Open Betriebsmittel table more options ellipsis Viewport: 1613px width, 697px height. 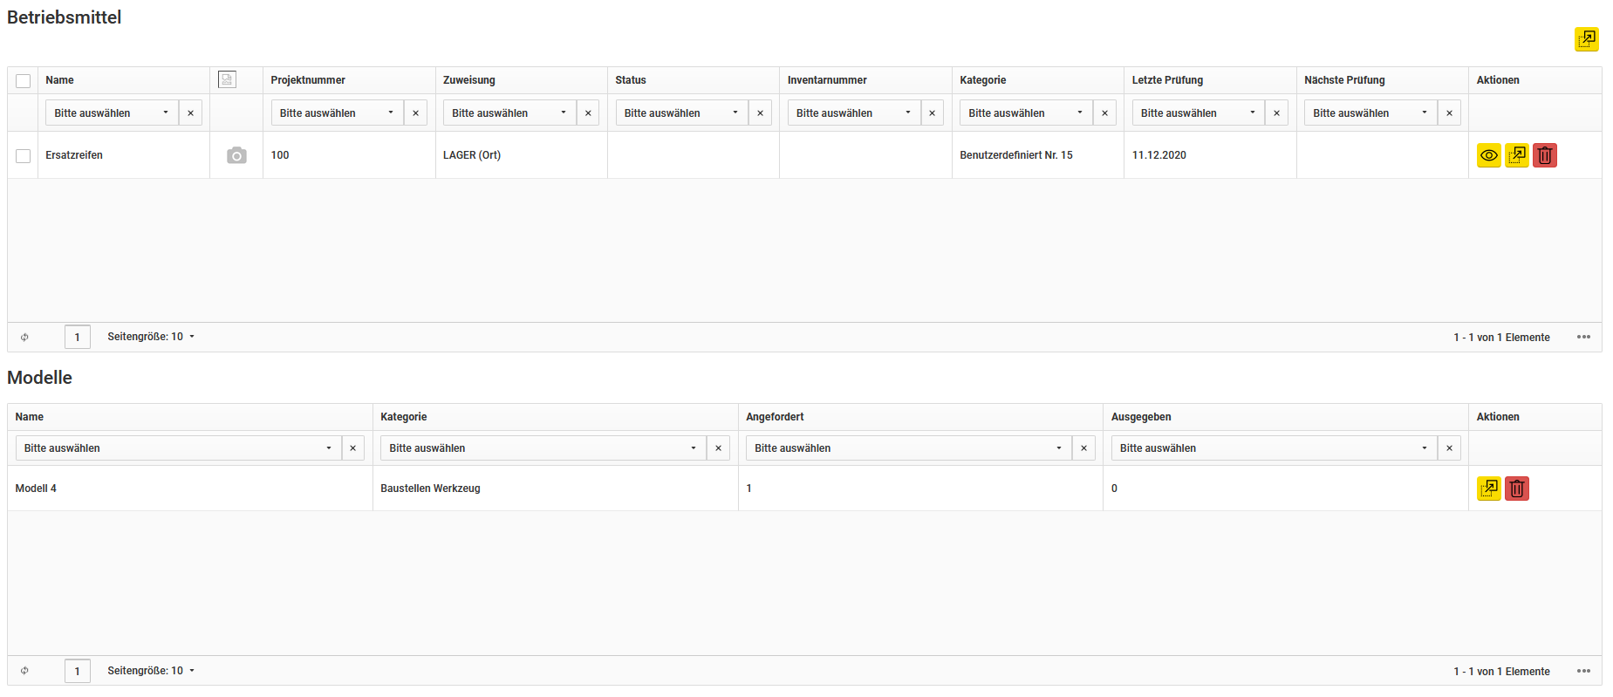click(x=1583, y=337)
